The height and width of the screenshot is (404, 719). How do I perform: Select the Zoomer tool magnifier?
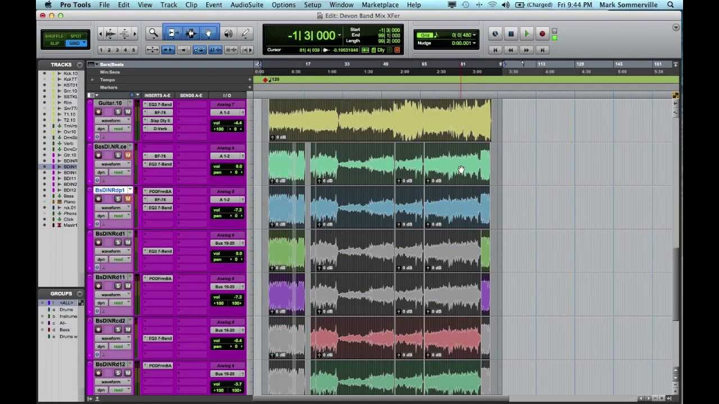(153, 34)
